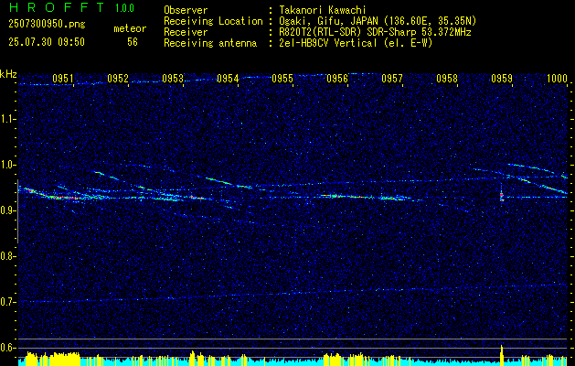Click the bright vertical burst under 0959
575x366 pixels.
pos(502,195)
